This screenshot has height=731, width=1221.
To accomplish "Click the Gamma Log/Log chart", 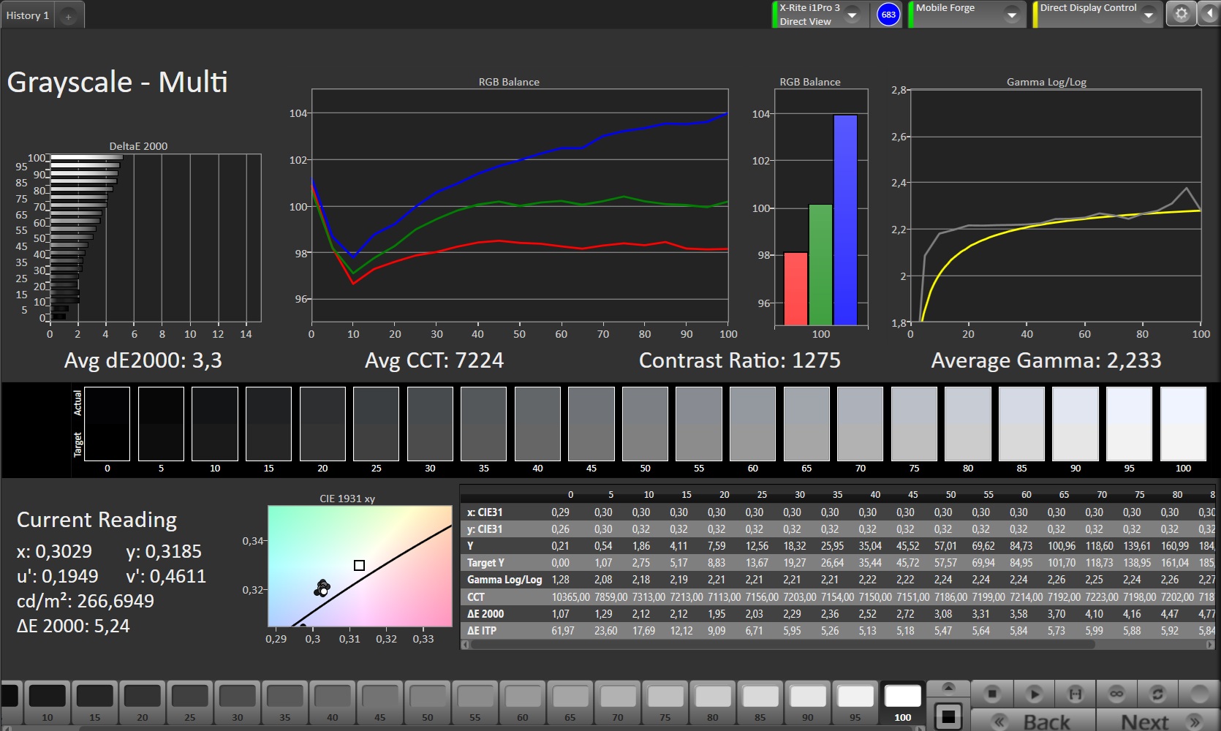I will [x=1056, y=205].
